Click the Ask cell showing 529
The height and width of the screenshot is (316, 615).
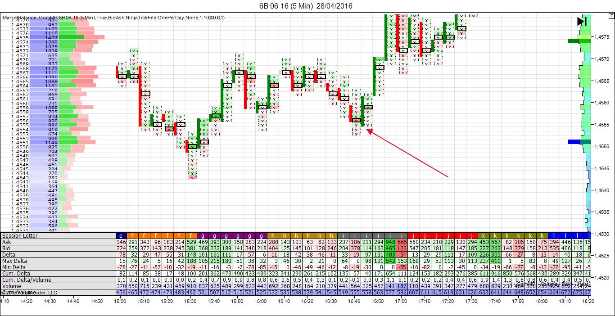tap(192, 242)
